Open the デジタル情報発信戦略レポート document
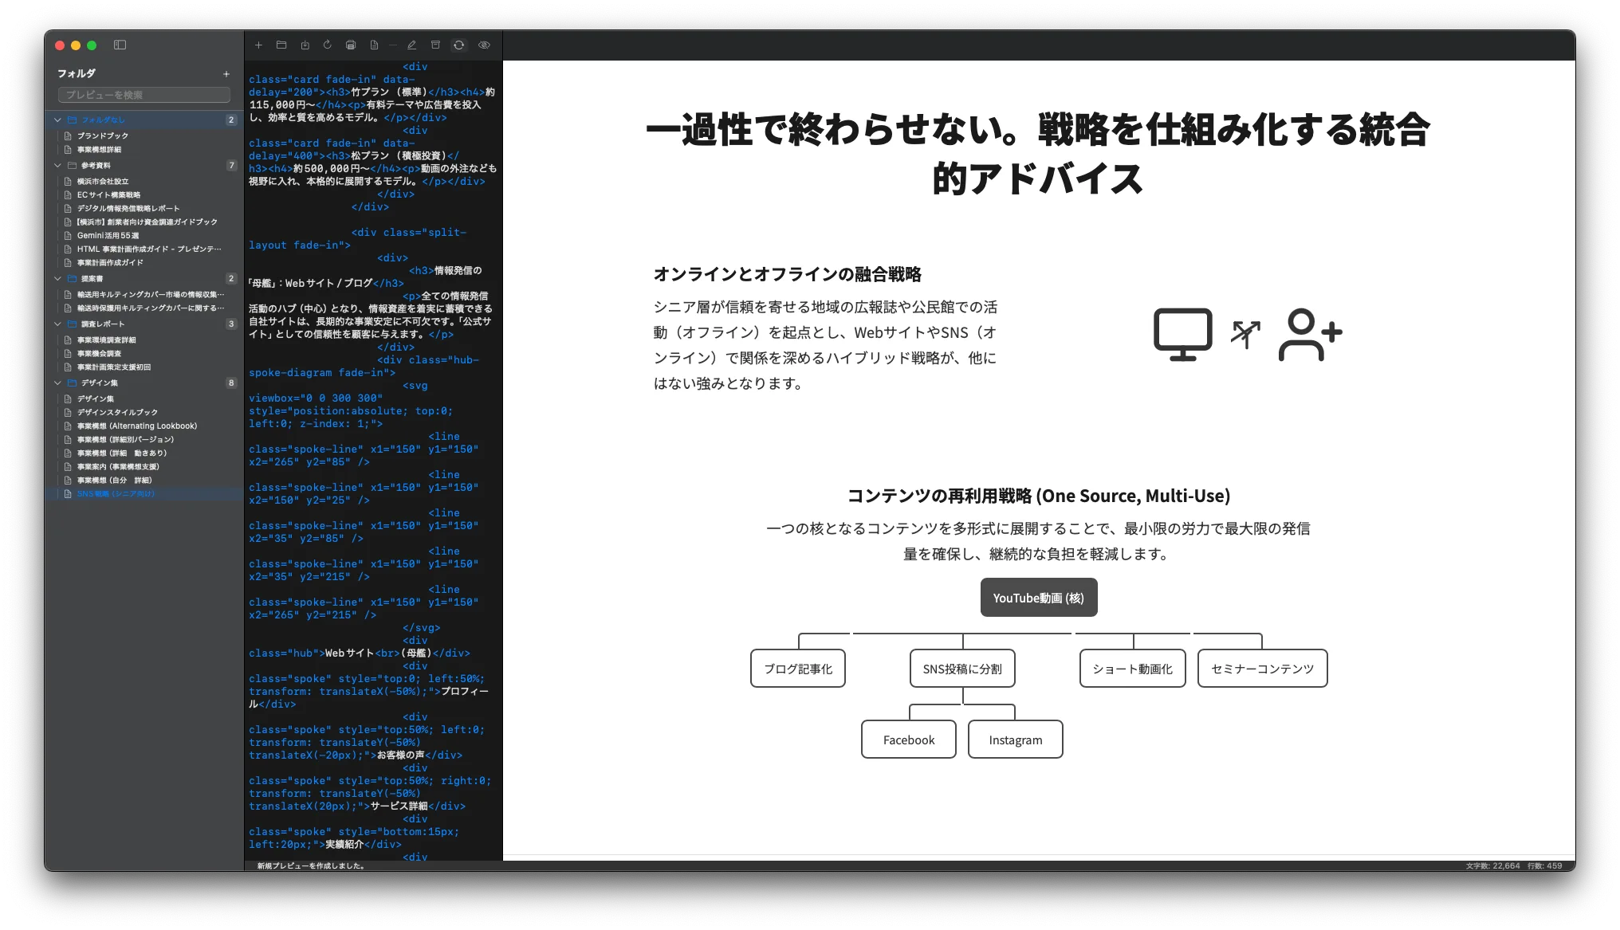The image size is (1620, 930). point(144,209)
